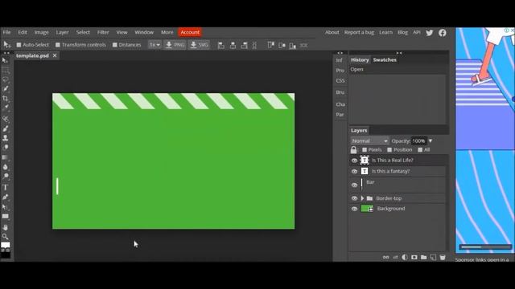
Task: Switch to the History tab
Action: click(360, 59)
